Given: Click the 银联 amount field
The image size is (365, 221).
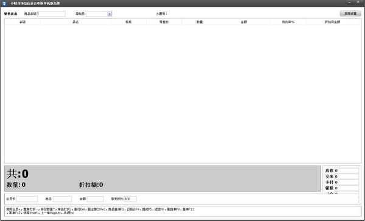Looking at the screenshot, I should 347,188.
